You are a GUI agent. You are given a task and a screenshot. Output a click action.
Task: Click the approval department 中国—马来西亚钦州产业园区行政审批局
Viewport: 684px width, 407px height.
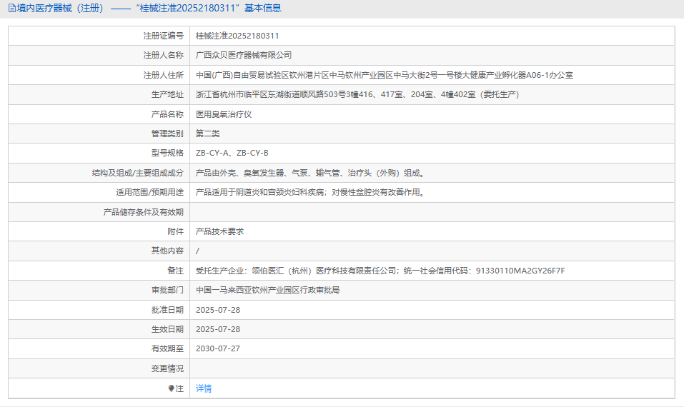[x=267, y=291]
